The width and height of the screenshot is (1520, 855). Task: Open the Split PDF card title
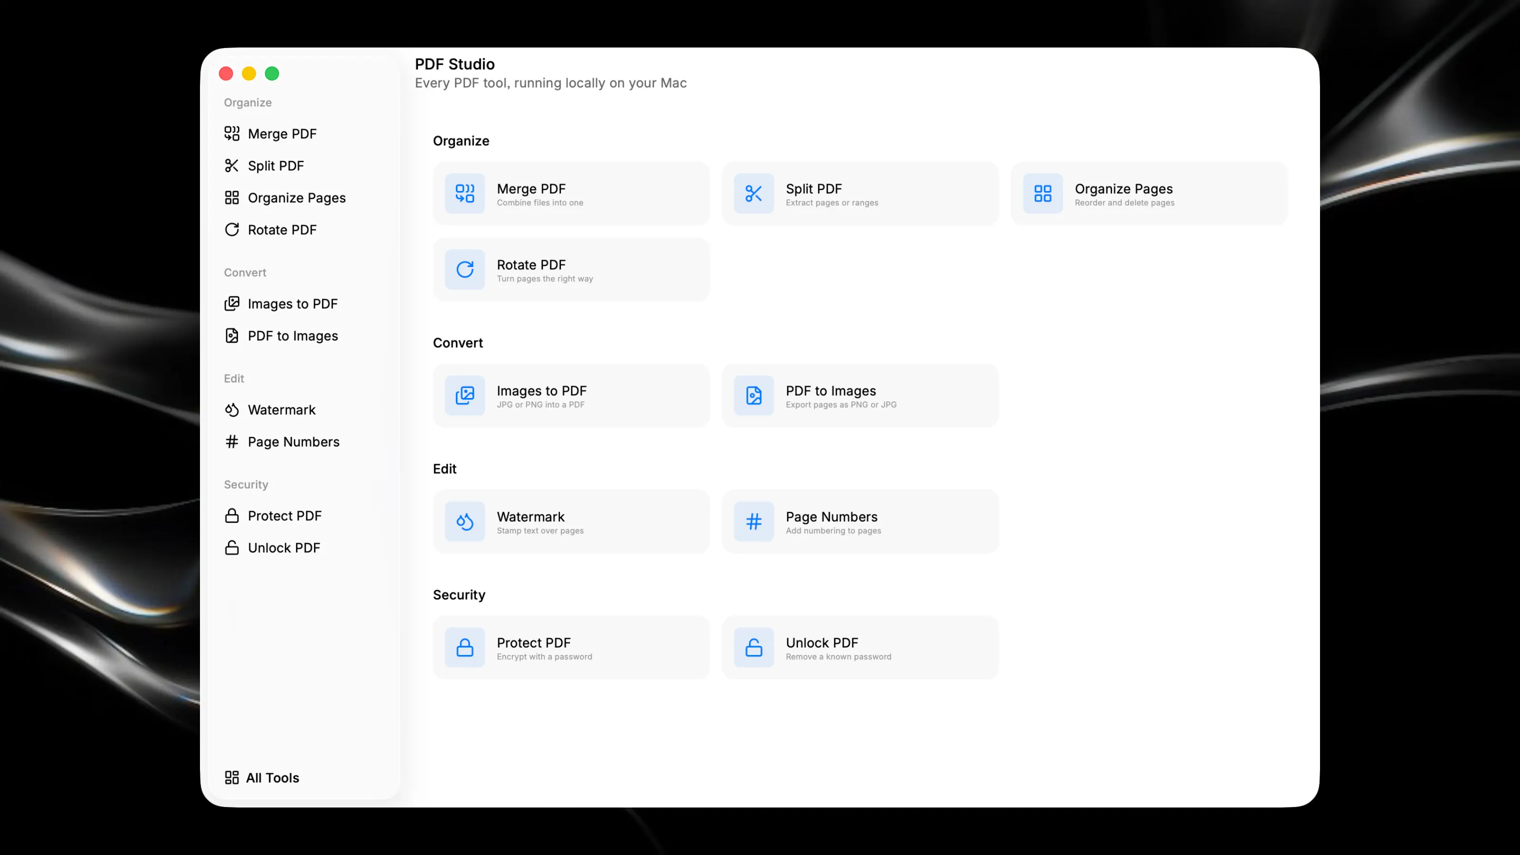pyautogui.click(x=814, y=189)
